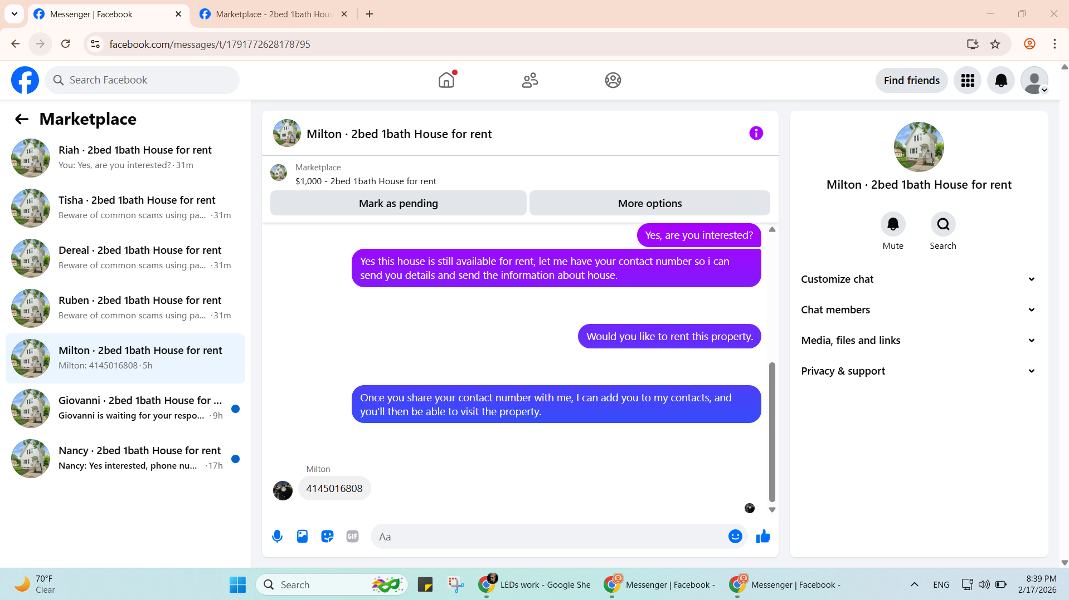The image size is (1069, 600).
Task: Bookmark this page with the star icon
Action: [x=995, y=44]
